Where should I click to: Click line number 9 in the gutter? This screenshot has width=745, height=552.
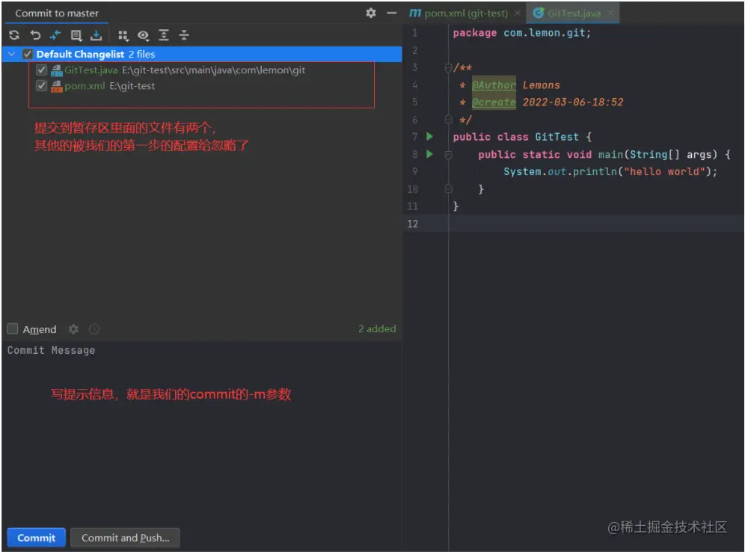[x=415, y=171]
